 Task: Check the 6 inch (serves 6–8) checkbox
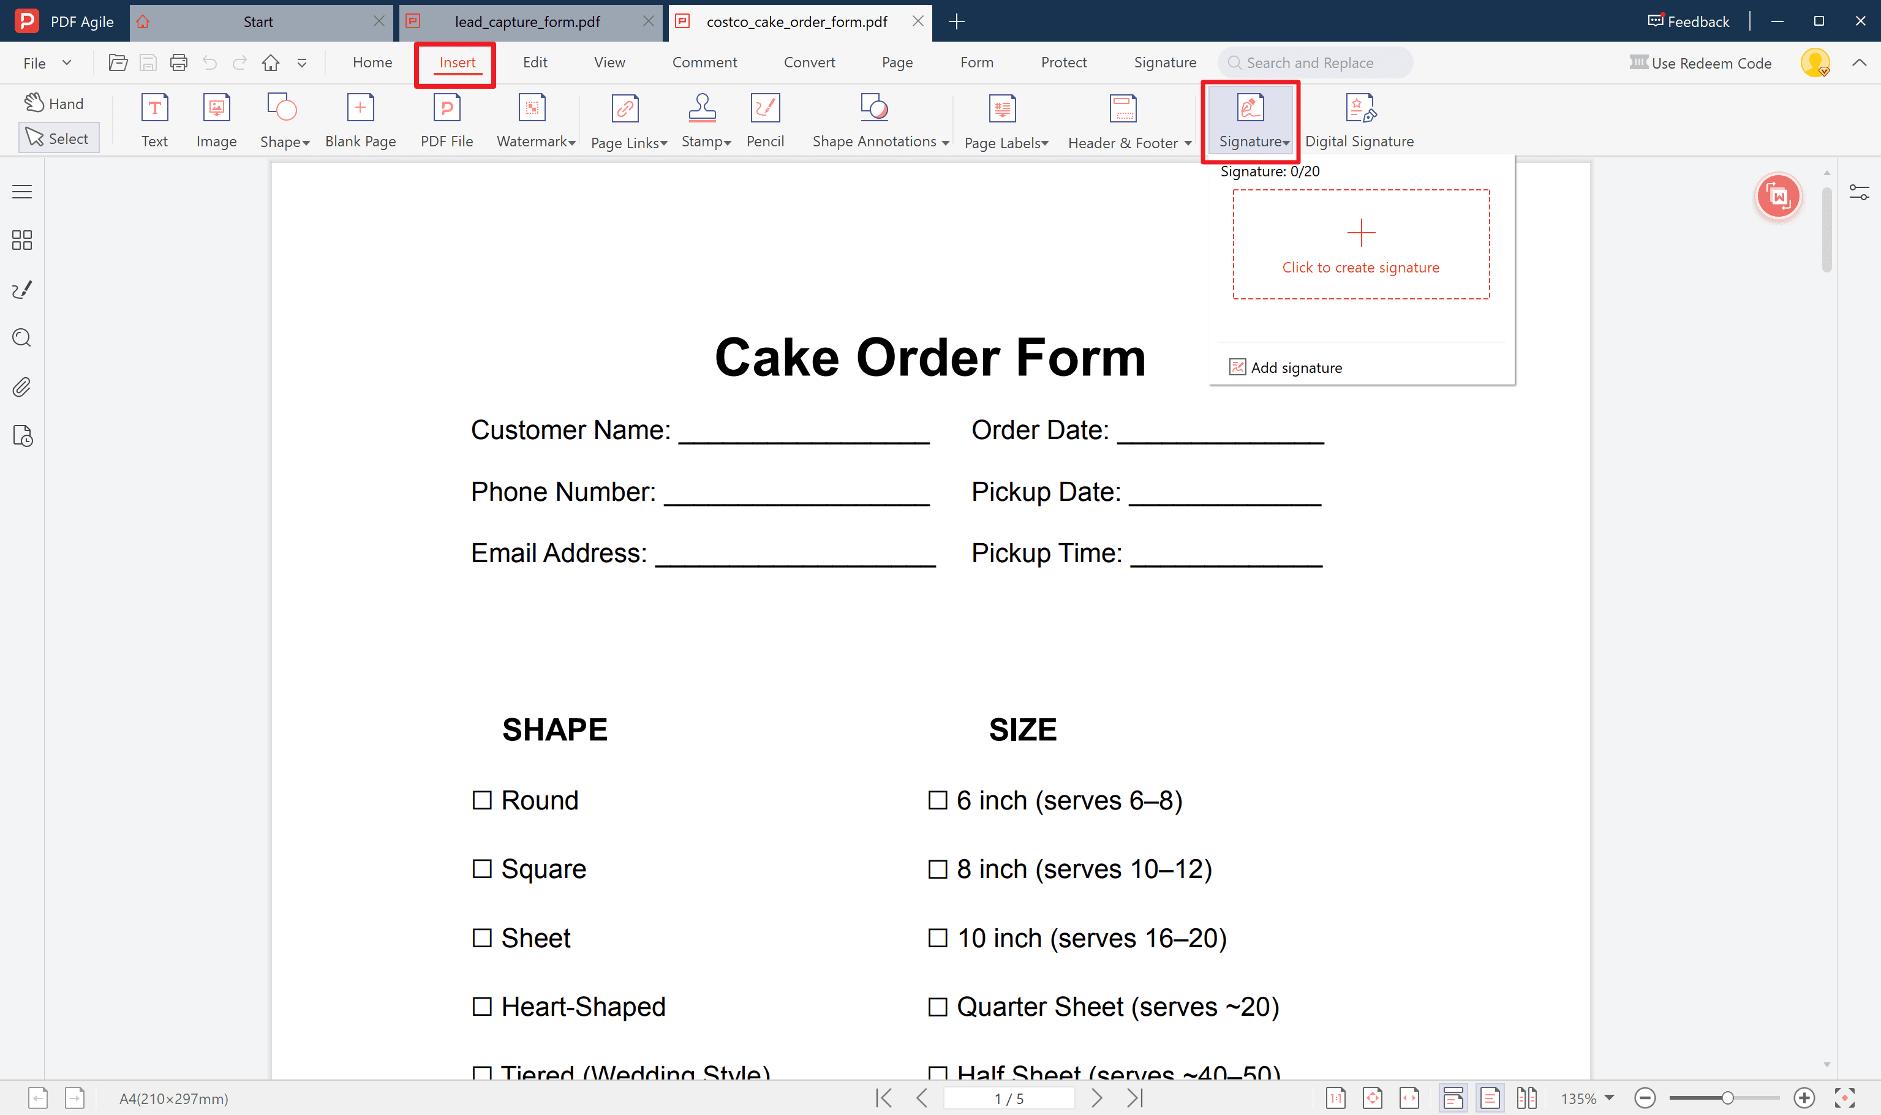[x=937, y=800]
